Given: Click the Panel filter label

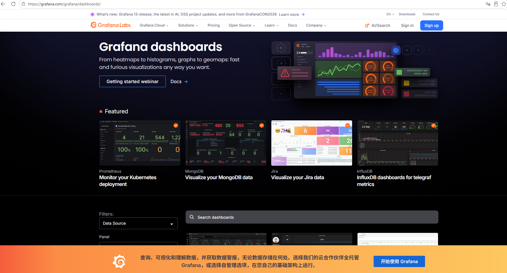Looking at the screenshot, I should tap(104, 237).
